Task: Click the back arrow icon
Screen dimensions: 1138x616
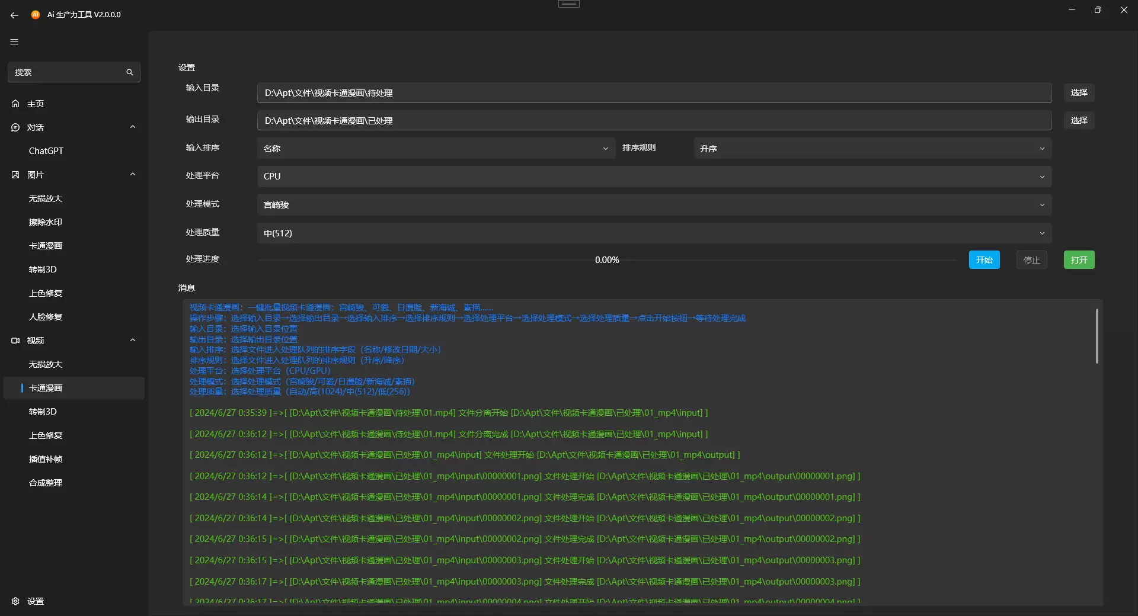Action: (14, 15)
